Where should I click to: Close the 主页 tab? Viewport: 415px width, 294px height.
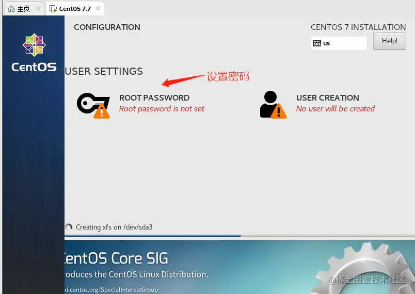(x=38, y=8)
